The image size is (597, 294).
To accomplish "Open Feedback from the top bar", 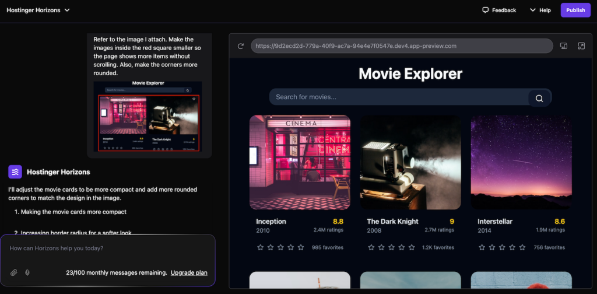I will (499, 10).
